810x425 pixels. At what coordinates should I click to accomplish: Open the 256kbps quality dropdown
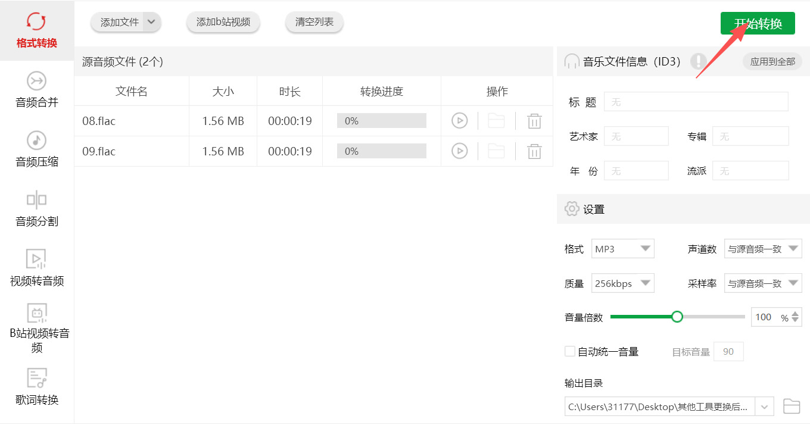623,283
